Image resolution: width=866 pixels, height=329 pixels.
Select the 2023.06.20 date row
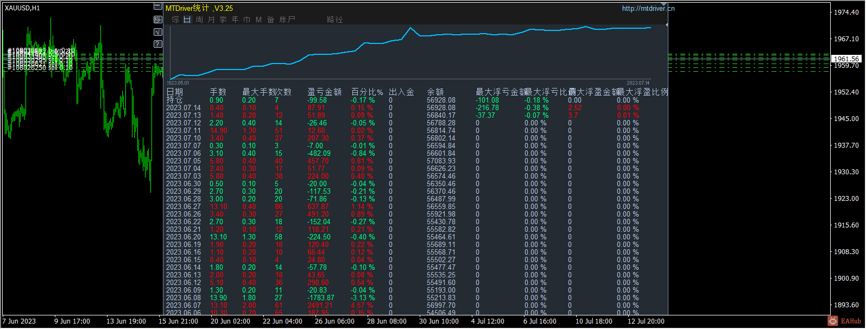[x=184, y=237]
